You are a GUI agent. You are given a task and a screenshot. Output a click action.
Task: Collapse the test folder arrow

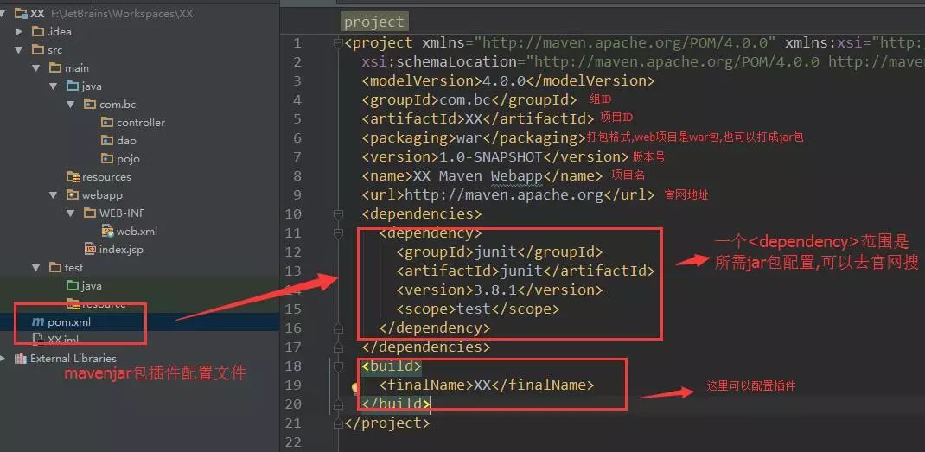pyautogui.click(x=36, y=268)
